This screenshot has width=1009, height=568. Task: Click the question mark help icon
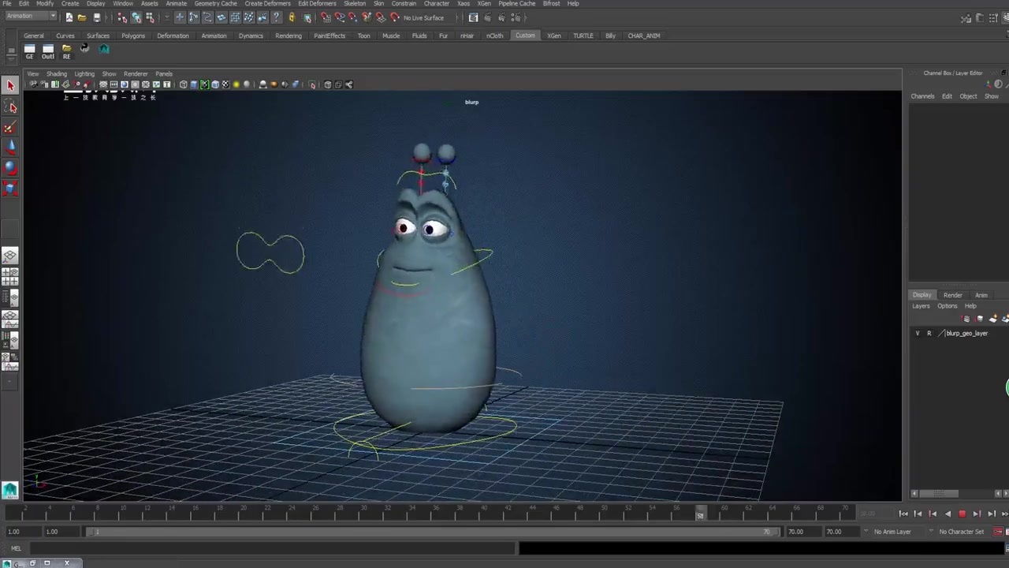(x=276, y=17)
